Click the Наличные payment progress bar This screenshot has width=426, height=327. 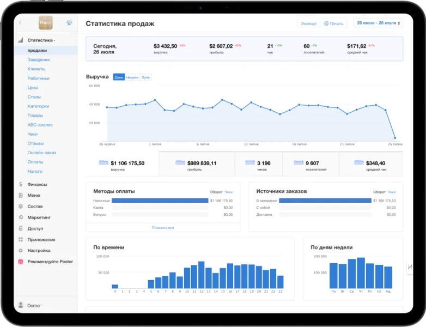(160, 201)
